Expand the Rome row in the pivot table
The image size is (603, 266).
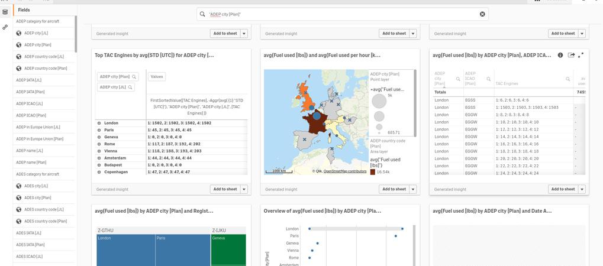pyautogui.click(x=99, y=144)
